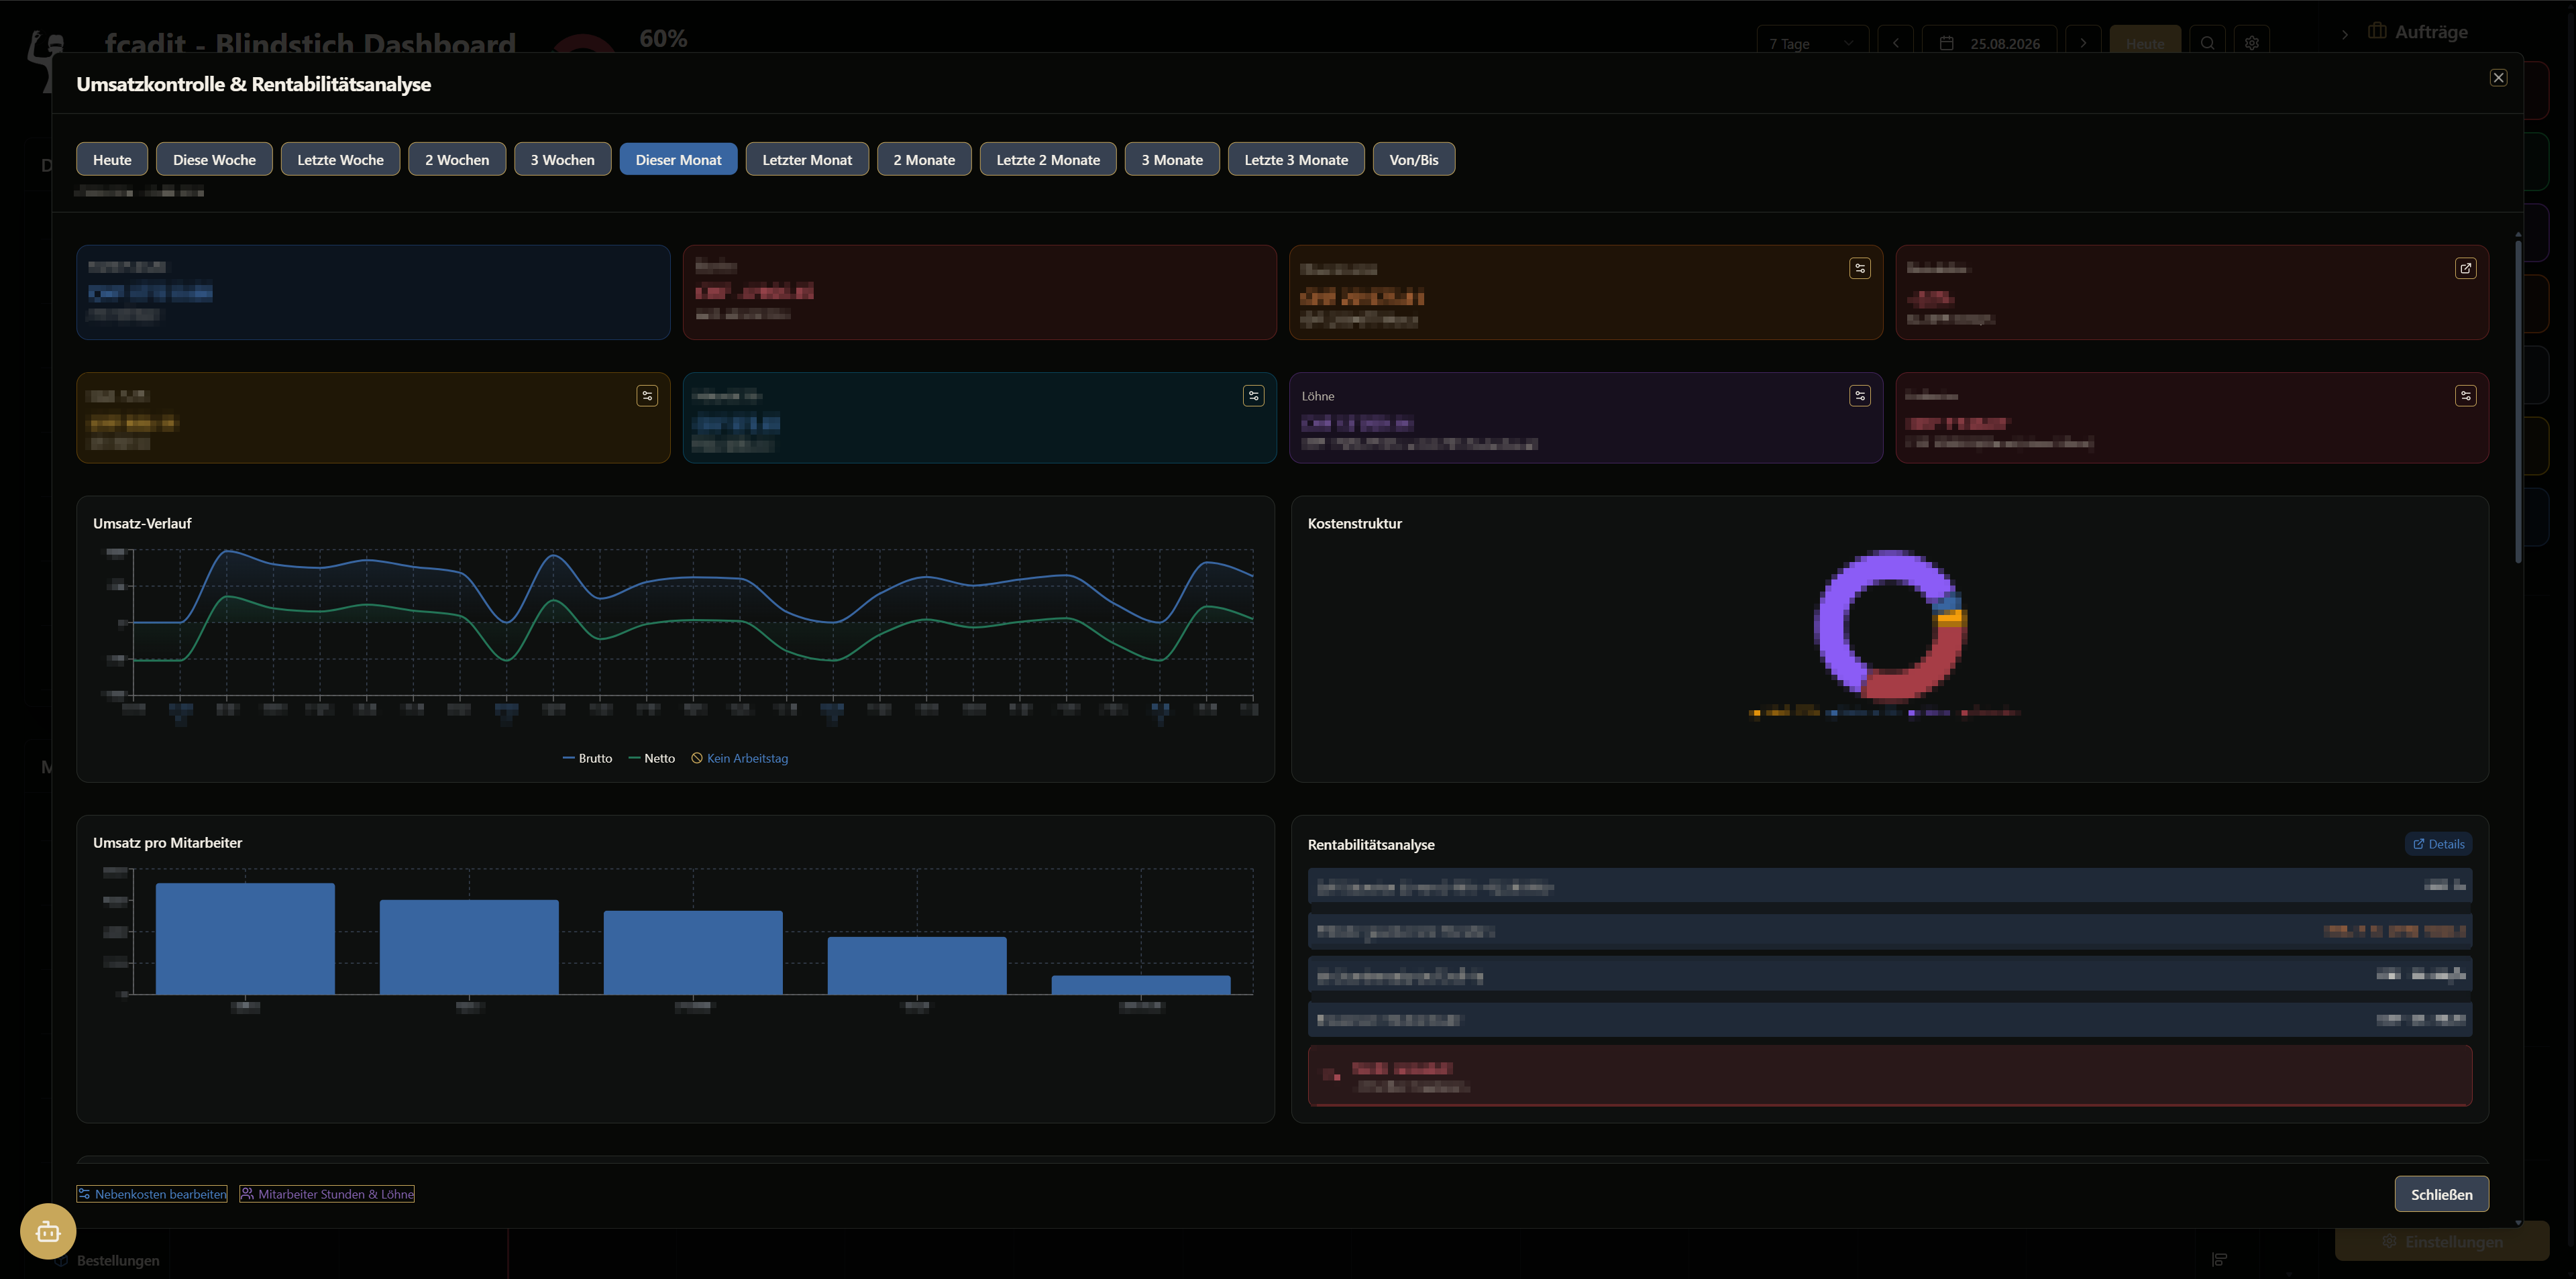Screen dimensions: 2576x1279
Task: Open the robot assistant chat bubble
Action: click(48, 1231)
